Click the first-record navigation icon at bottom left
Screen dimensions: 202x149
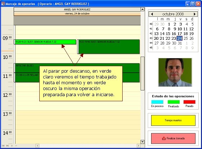[3, 146]
